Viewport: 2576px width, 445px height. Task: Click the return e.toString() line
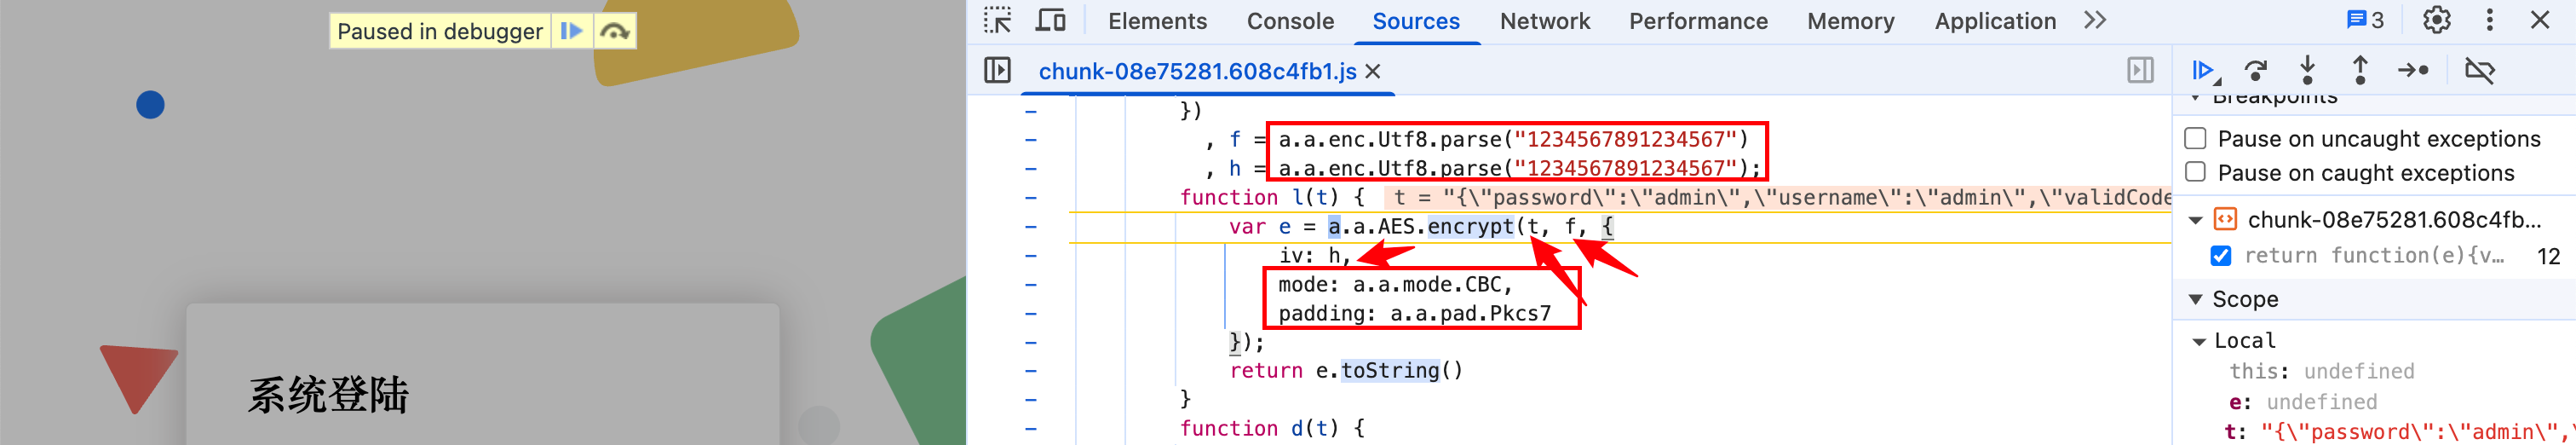[x=1346, y=371]
